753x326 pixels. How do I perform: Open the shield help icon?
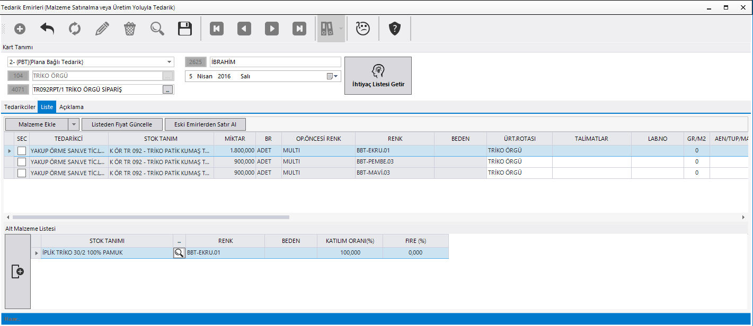pos(394,29)
